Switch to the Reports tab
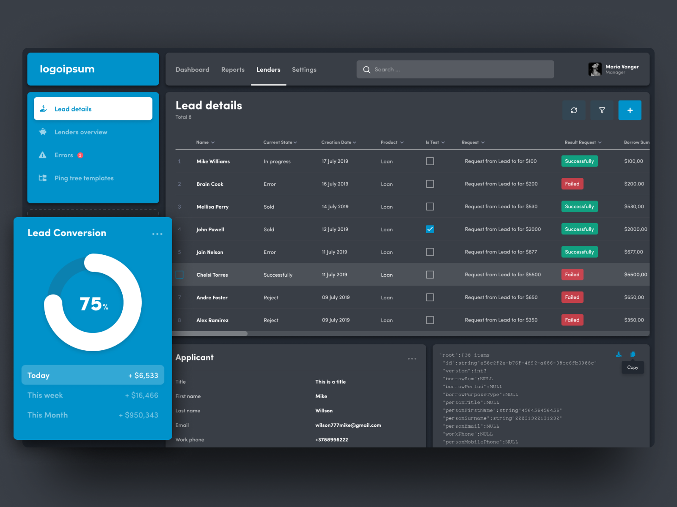The height and width of the screenshot is (507, 677). click(x=233, y=69)
